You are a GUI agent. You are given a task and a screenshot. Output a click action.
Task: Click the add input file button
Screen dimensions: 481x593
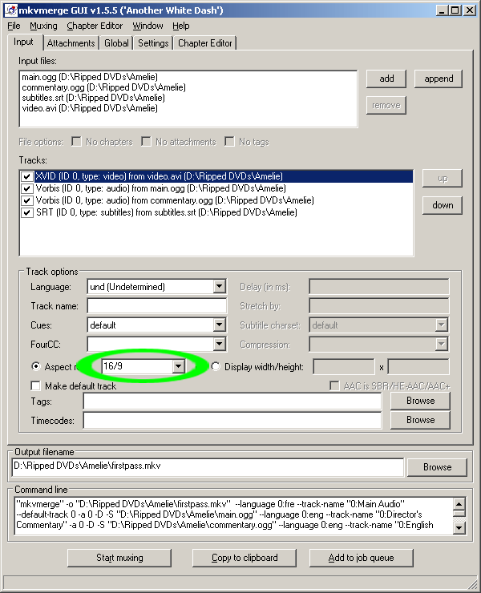click(x=386, y=79)
